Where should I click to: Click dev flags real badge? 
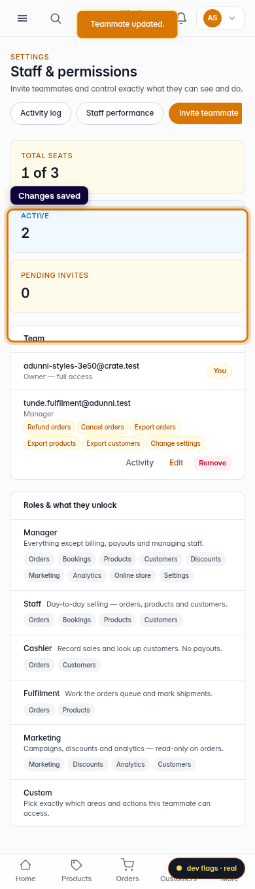[x=207, y=868]
